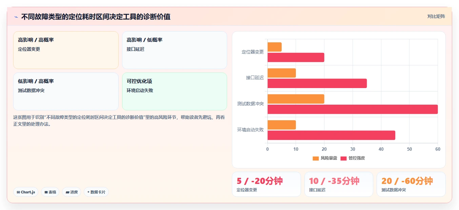Screen dimensions: 459x210
Task: Select the 表格 chip
Action: 50,192
